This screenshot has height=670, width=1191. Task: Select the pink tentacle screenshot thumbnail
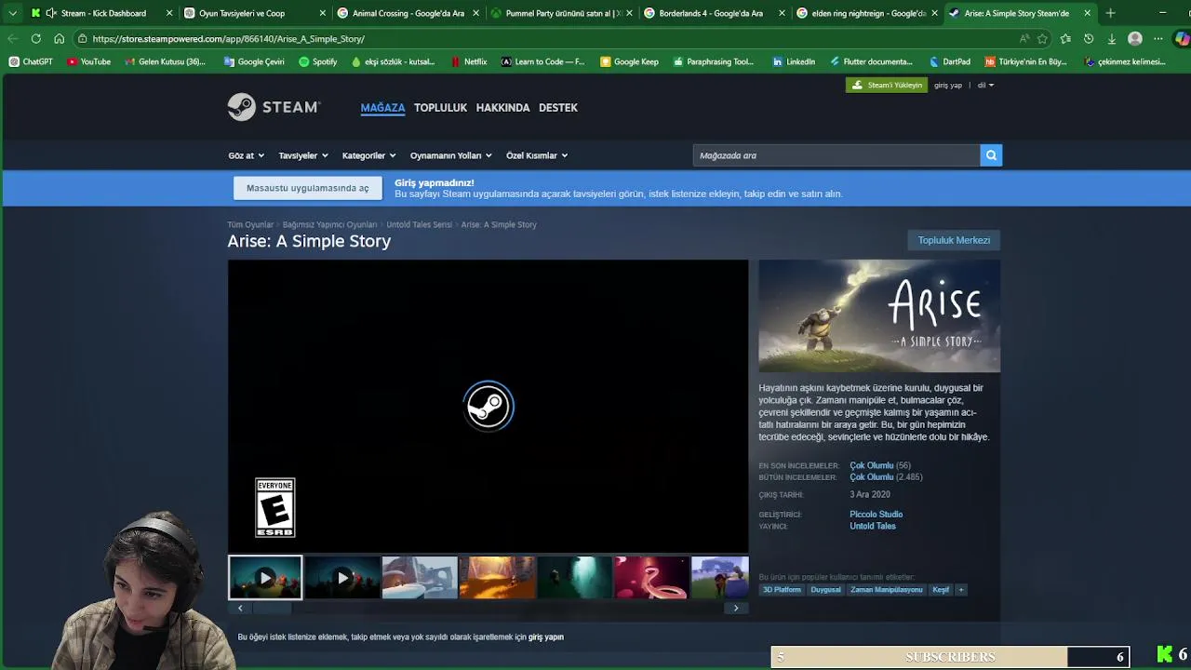coord(651,577)
